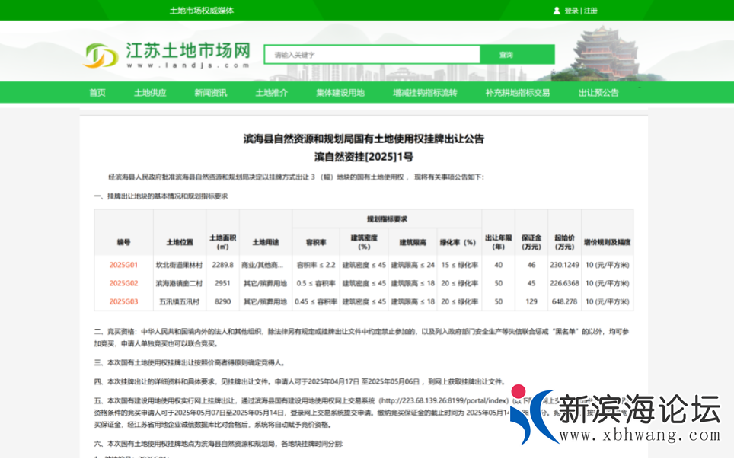Open parcel link 2025G02

[123, 283]
